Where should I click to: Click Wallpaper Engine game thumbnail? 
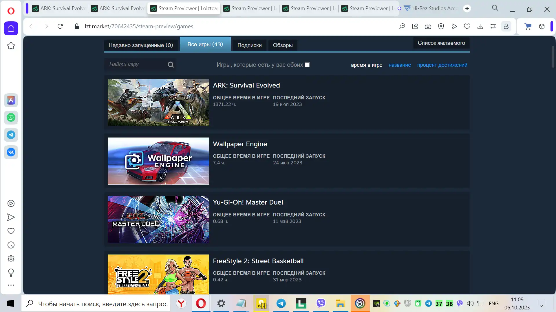pyautogui.click(x=158, y=161)
